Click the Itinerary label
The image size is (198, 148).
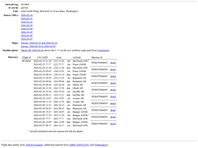pyautogui.click(x=13, y=57)
